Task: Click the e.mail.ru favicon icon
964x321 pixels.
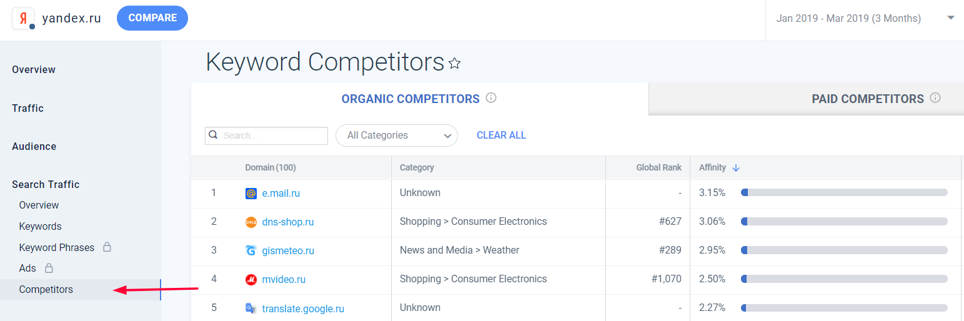Action: (251, 194)
